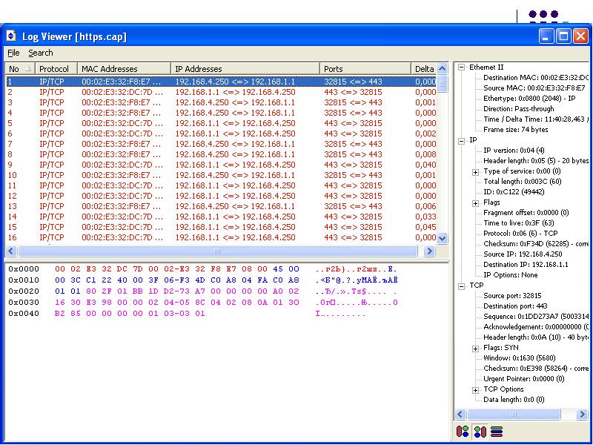Expand the Flags: SYN node
593x445 pixels.
pyautogui.click(x=476, y=348)
